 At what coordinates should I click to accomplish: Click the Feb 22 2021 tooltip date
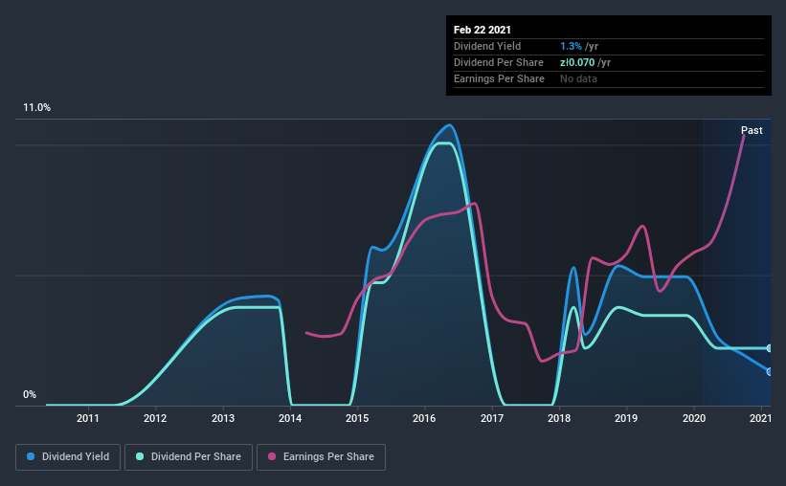[x=483, y=30]
